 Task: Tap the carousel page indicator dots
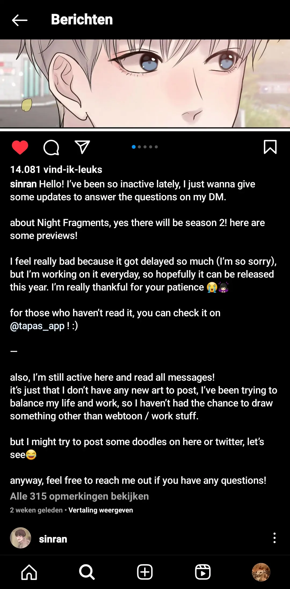[145, 147]
